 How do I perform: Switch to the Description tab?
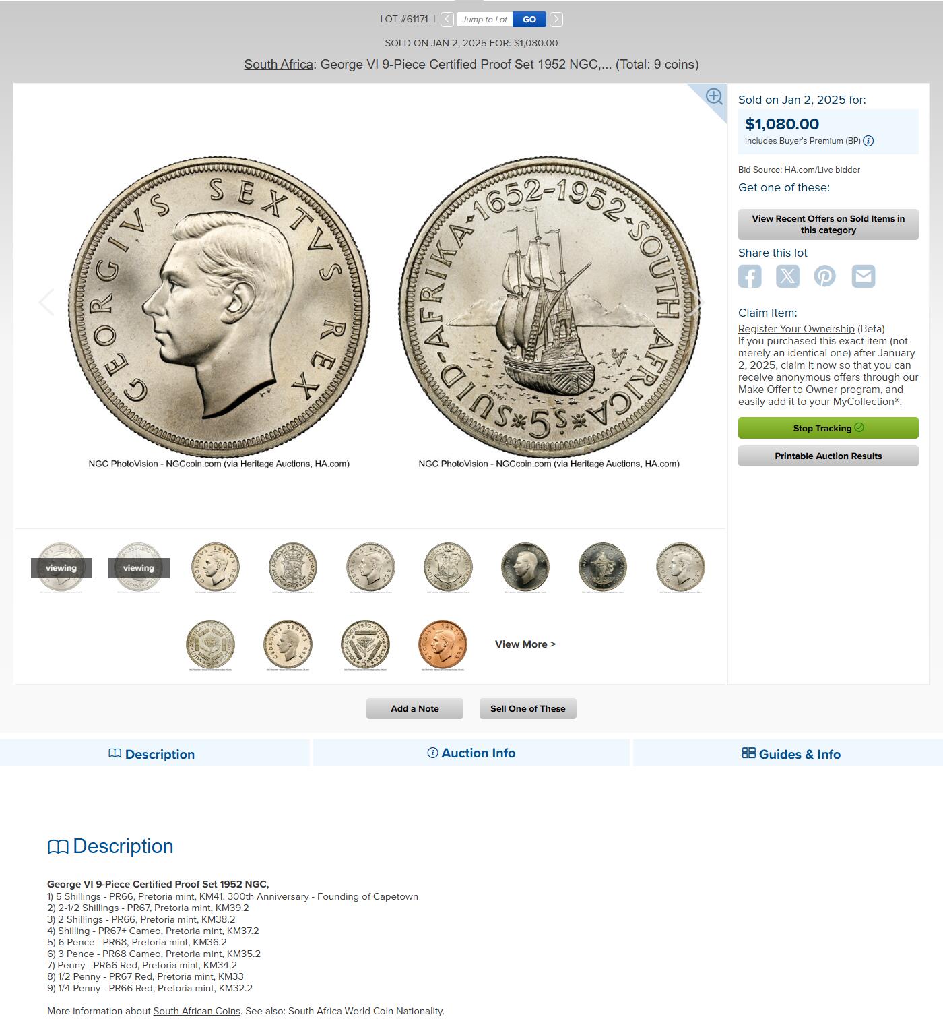pyautogui.click(x=152, y=754)
